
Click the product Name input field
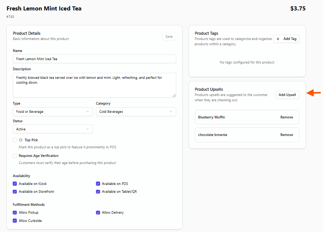[x=94, y=59]
